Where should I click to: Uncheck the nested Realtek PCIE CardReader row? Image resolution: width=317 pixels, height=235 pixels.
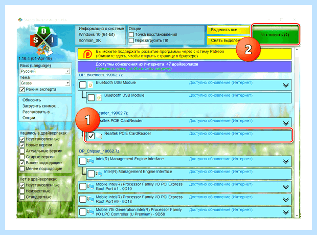click(91, 136)
